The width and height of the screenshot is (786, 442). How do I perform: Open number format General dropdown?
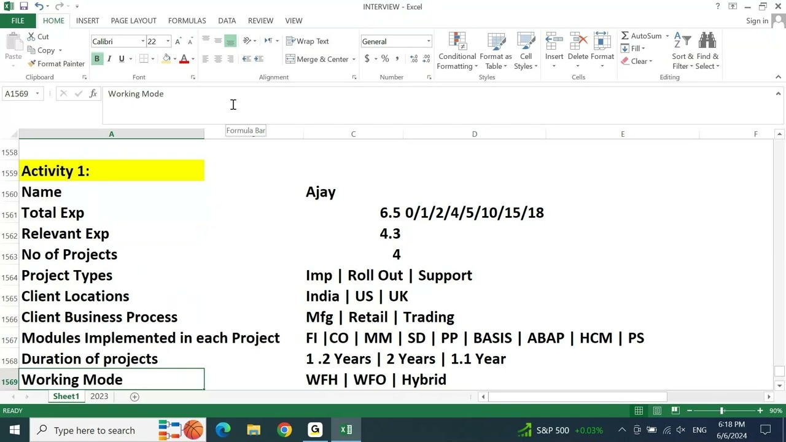click(x=429, y=42)
